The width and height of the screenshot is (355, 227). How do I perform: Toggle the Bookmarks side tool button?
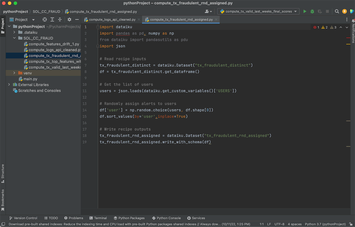click(x=3, y=200)
